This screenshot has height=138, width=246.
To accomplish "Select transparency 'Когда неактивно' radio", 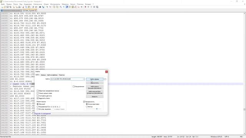I will point(87,104).
